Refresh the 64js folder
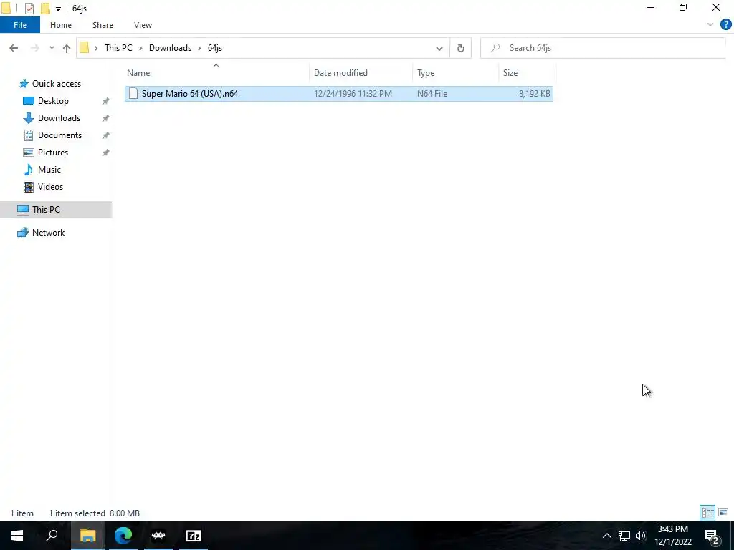 461,48
